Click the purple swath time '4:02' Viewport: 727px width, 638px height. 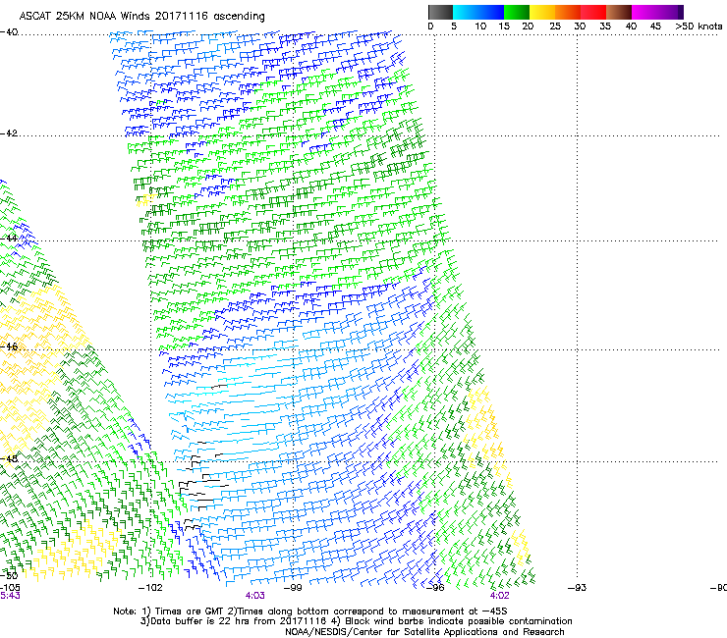click(x=499, y=596)
